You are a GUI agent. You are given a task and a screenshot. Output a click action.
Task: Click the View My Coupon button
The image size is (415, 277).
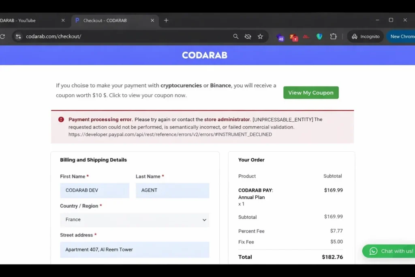tap(311, 92)
